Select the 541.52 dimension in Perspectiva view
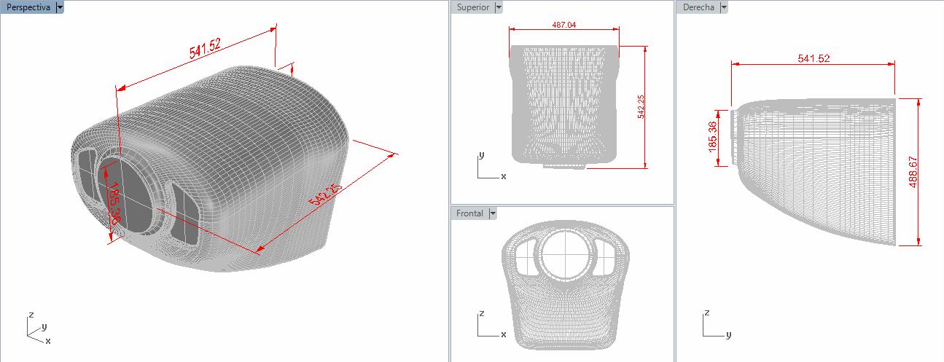This screenshot has width=944, height=362. click(x=205, y=50)
